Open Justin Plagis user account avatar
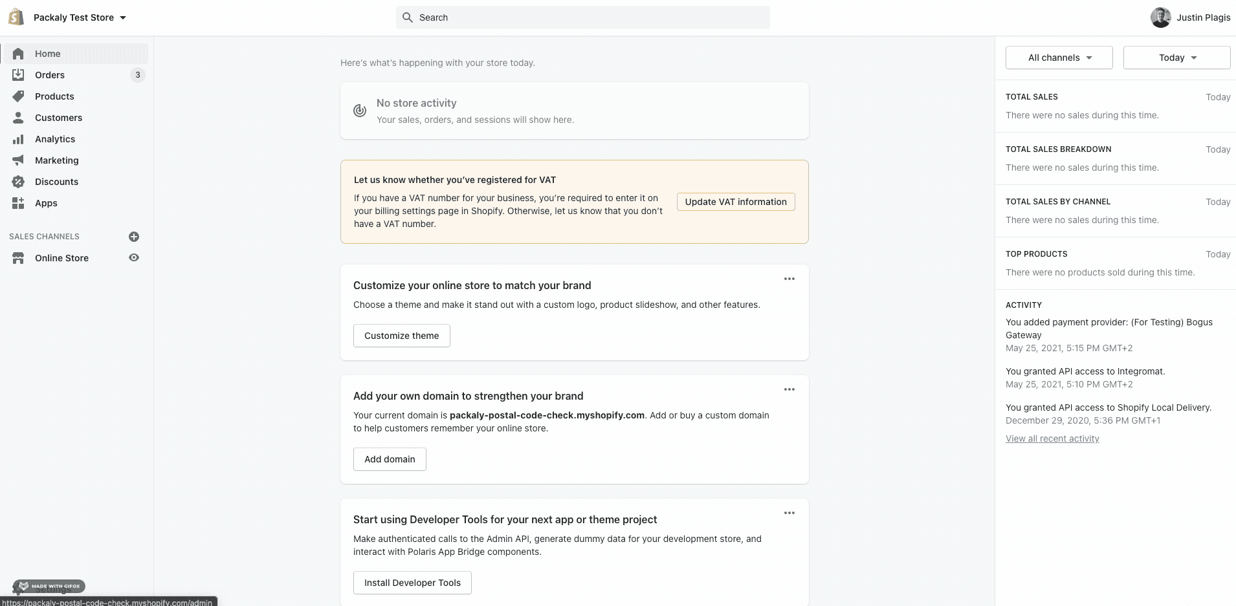Image resolution: width=1236 pixels, height=606 pixels. [1160, 17]
